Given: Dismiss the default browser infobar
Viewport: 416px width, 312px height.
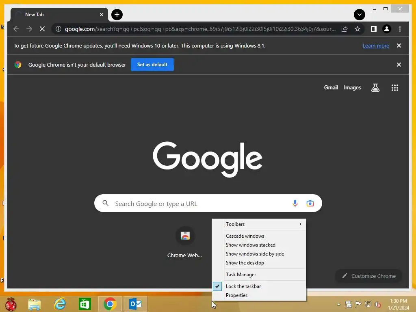Looking at the screenshot, I should [x=399, y=65].
